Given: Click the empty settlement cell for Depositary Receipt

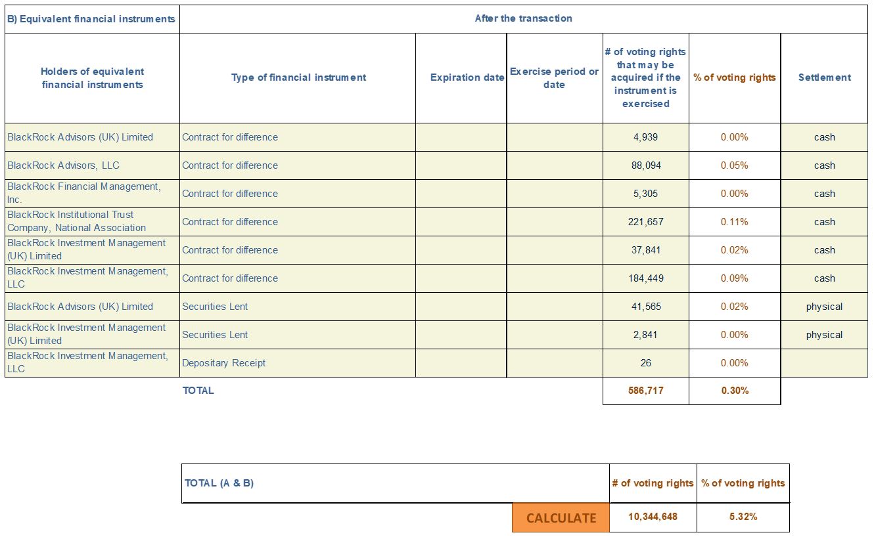Looking at the screenshot, I should click(x=824, y=363).
